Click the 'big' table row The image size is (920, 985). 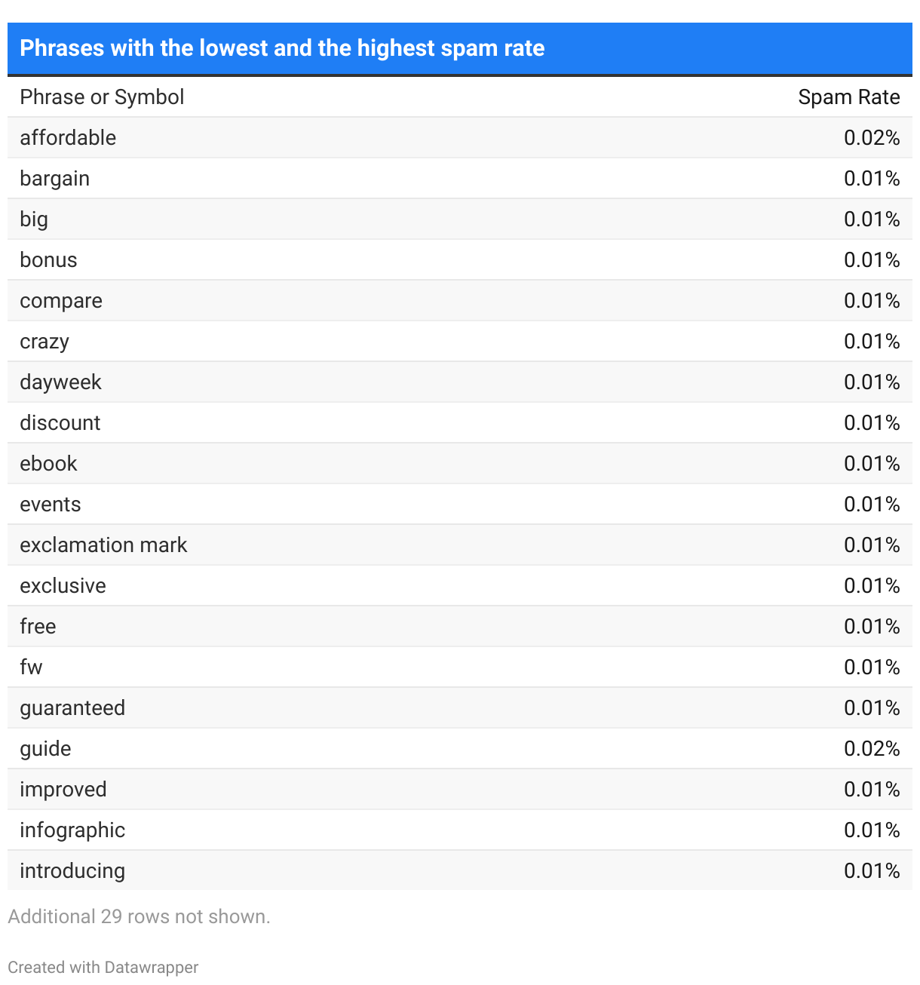(460, 219)
